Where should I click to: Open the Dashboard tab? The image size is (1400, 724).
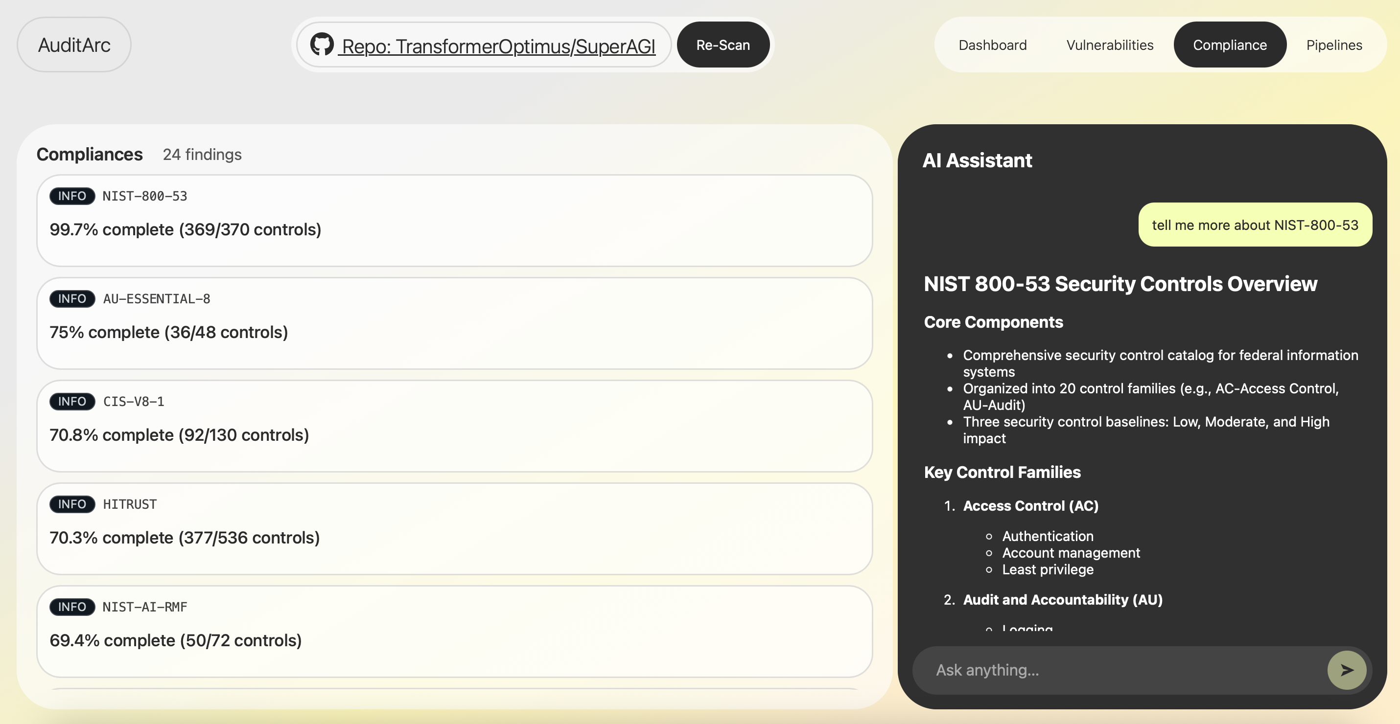tap(992, 45)
